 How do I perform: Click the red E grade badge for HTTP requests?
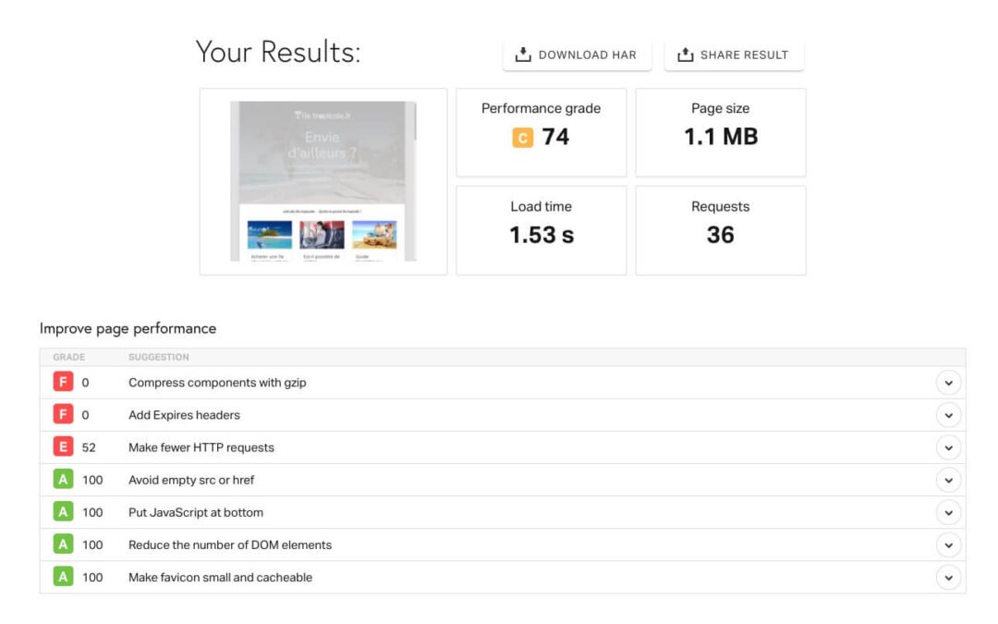pos(63,447)
